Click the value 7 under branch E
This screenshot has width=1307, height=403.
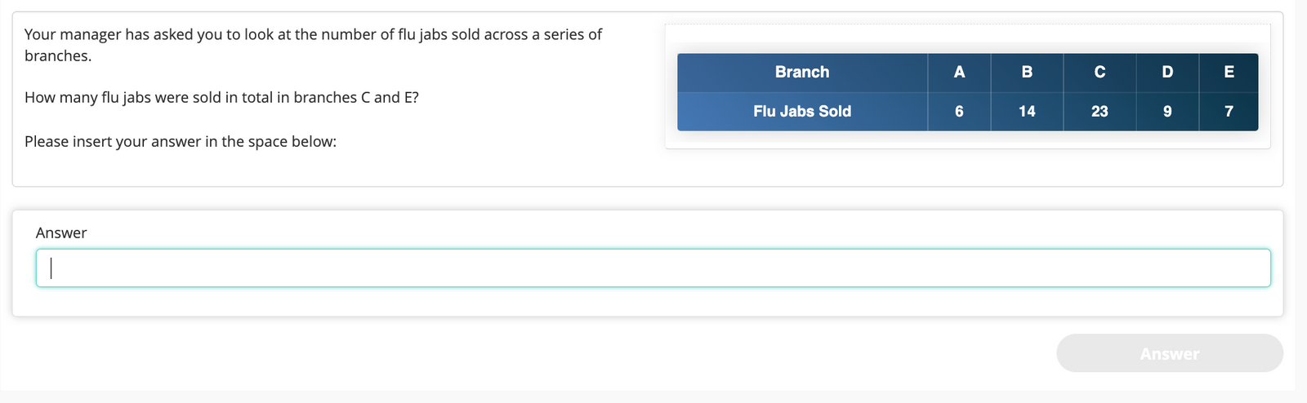coord(1229,111)
